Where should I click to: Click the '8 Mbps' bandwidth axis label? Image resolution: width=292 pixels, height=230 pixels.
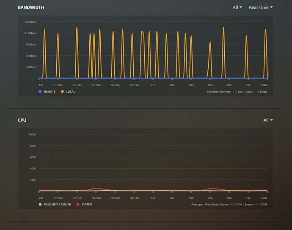point(31,44)
